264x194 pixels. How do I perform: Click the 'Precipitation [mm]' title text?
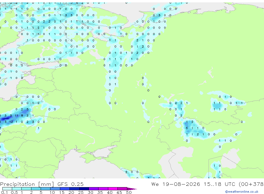point(27,184)
